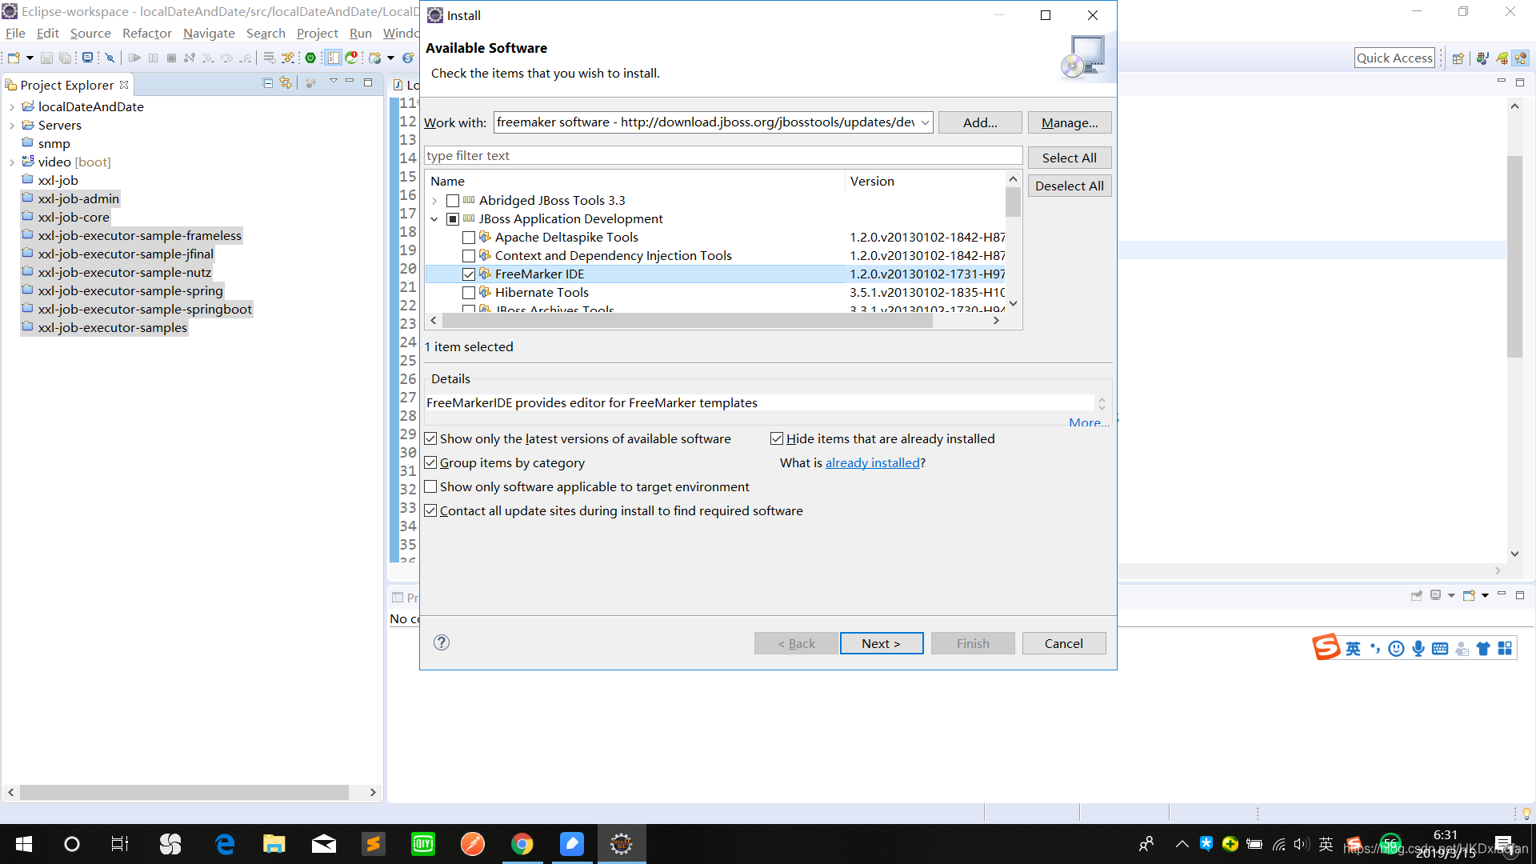This screenshot has height=864, width=1536.
Task: Expand the Servers project node
Action: (x=11, y=125)
